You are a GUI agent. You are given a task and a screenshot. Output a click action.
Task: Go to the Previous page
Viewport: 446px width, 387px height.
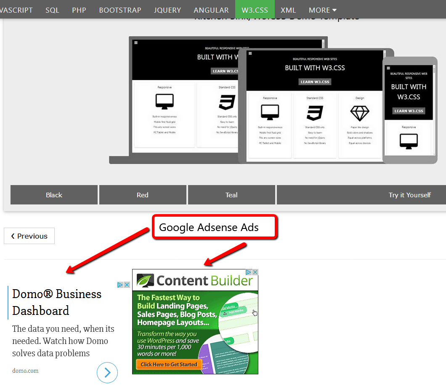point(29,236)
